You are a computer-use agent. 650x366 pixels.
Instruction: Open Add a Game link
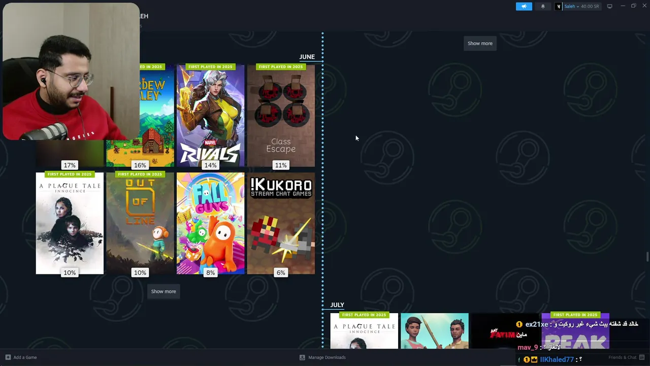click(x=25, y=357)
